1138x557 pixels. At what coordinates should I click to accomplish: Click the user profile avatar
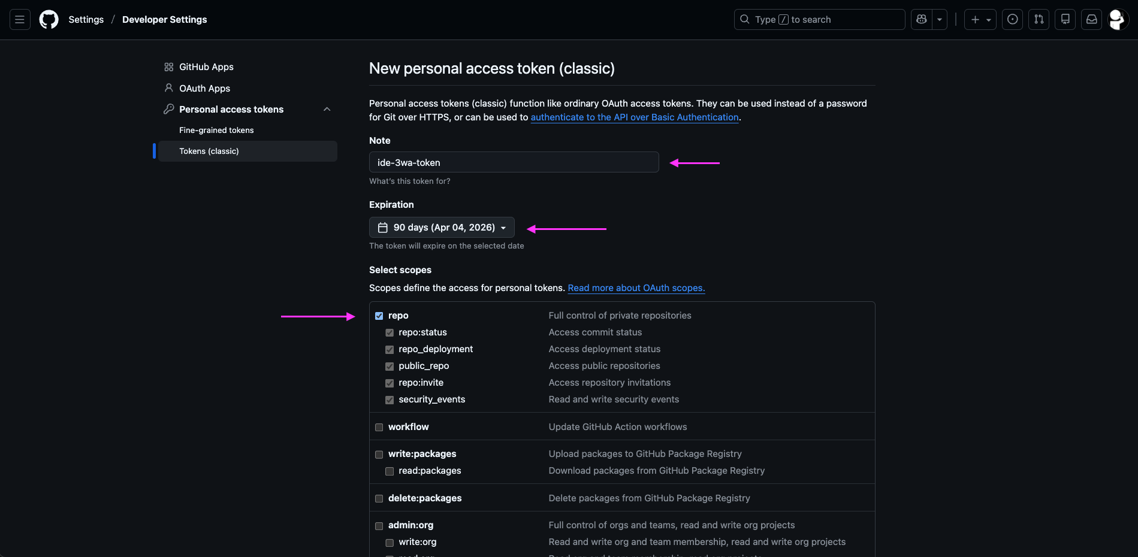click(1117, 20)
